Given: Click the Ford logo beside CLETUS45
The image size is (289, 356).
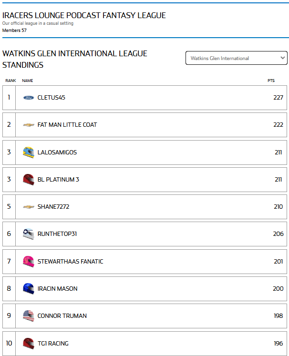Looking at the screenshot, I should pos(29,98).
